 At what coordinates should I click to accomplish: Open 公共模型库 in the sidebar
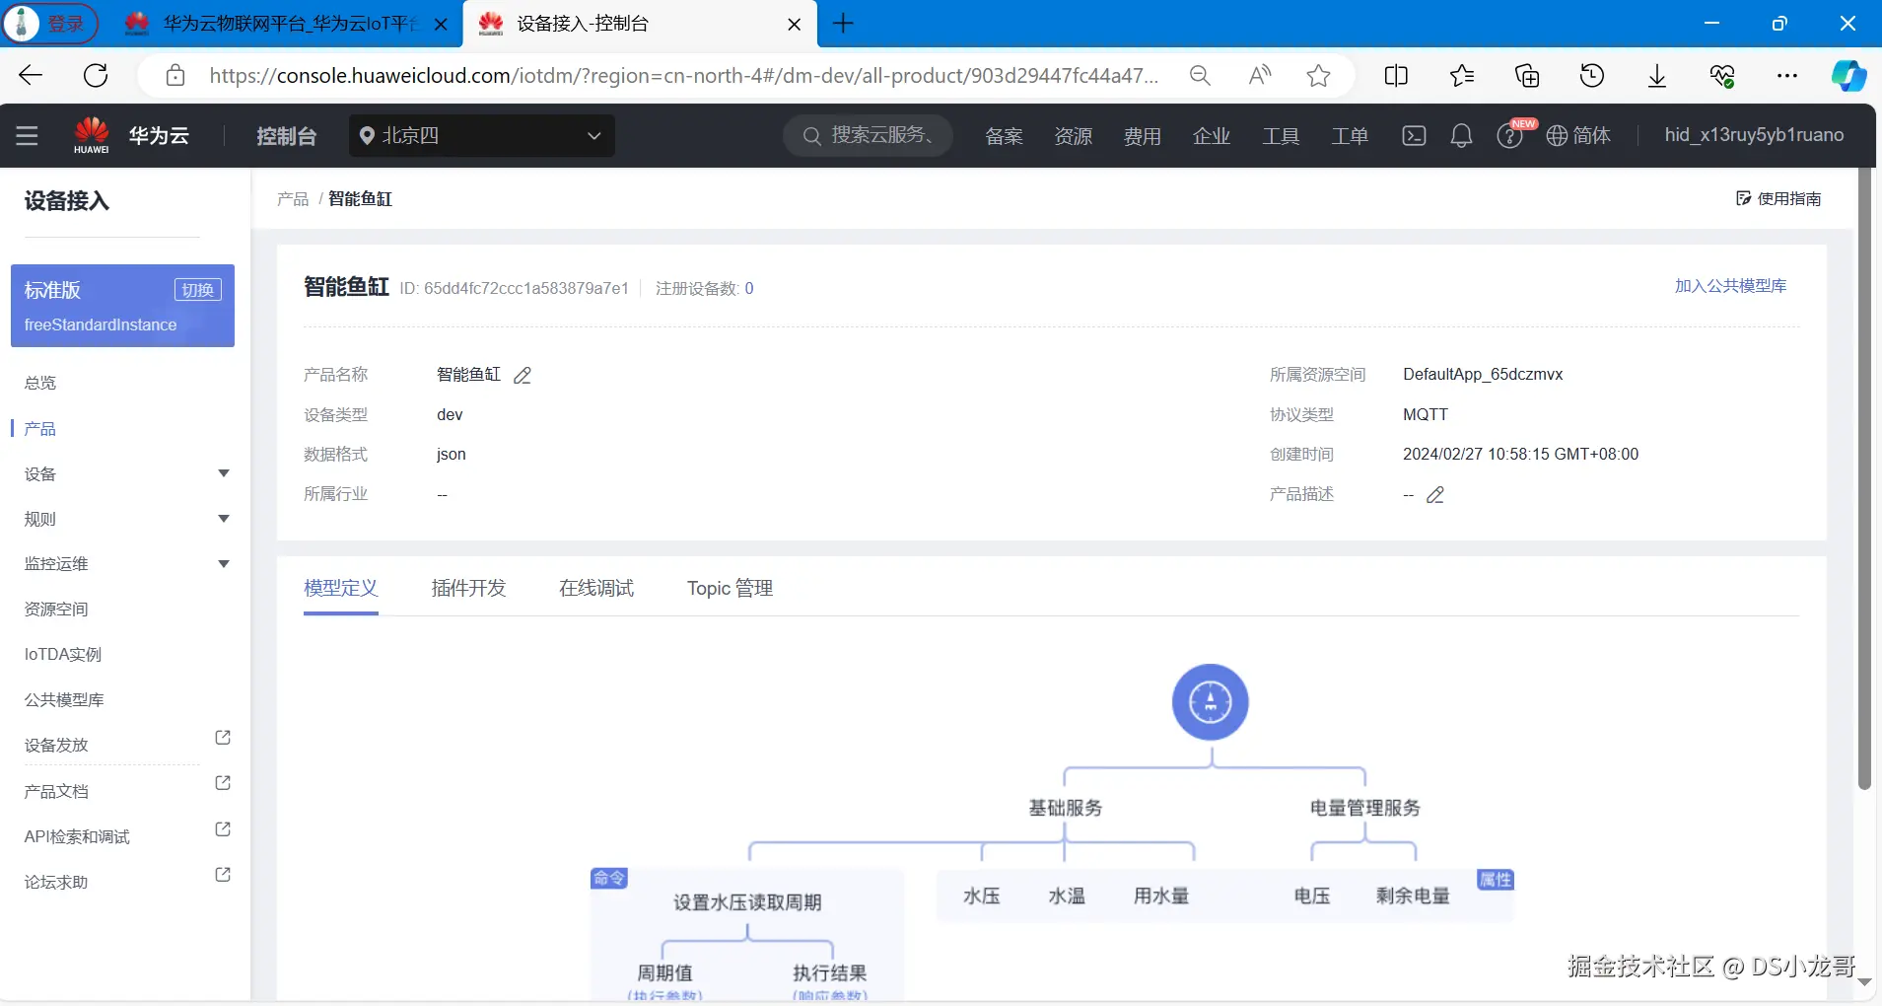[x=64, y=700]
